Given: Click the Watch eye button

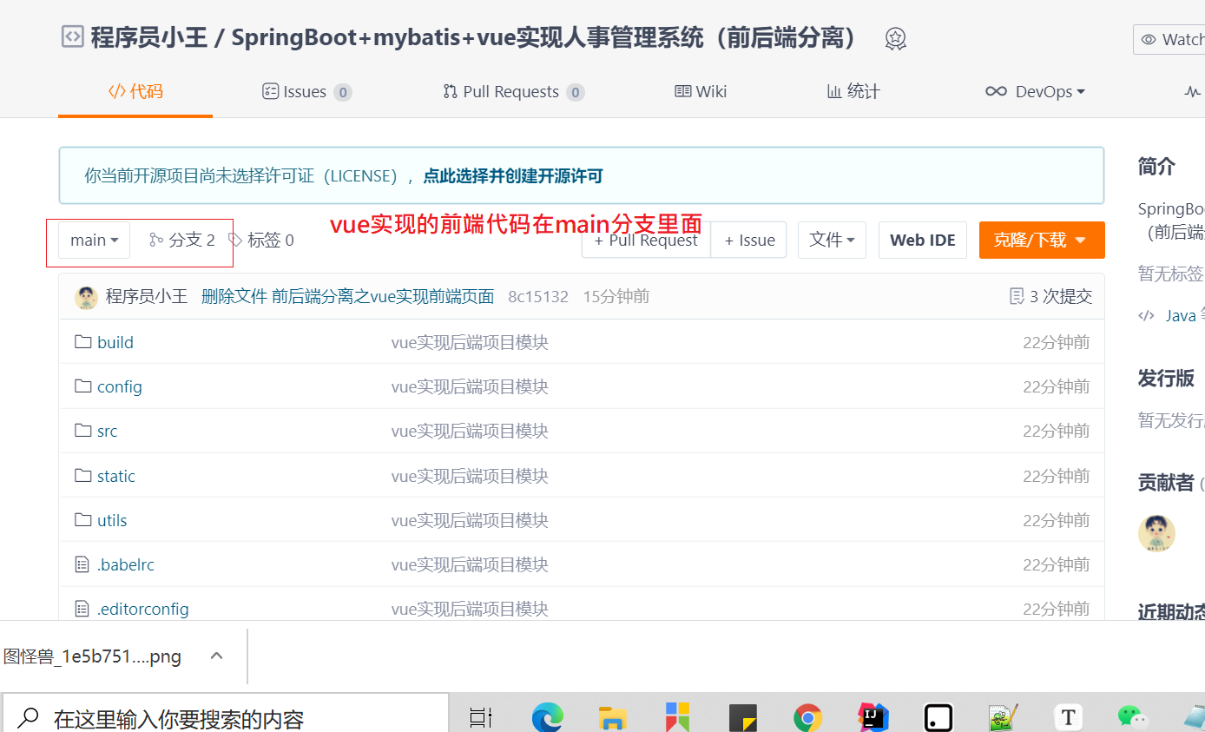Looking at the screenshot, I should tap(1170, 40).
